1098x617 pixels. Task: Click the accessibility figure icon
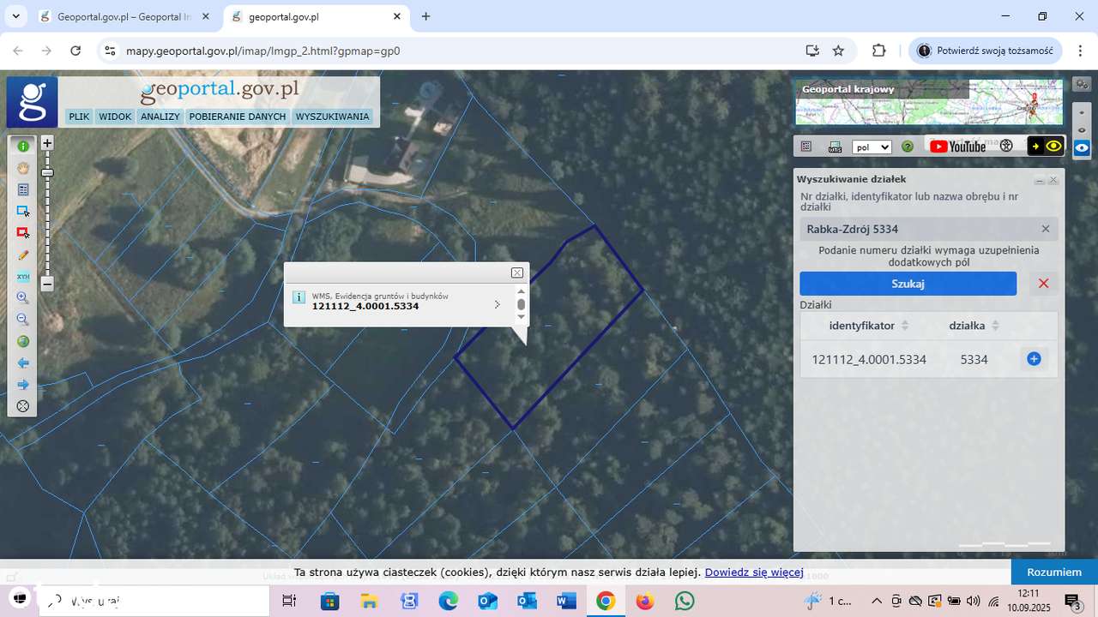pos(1006,147)
